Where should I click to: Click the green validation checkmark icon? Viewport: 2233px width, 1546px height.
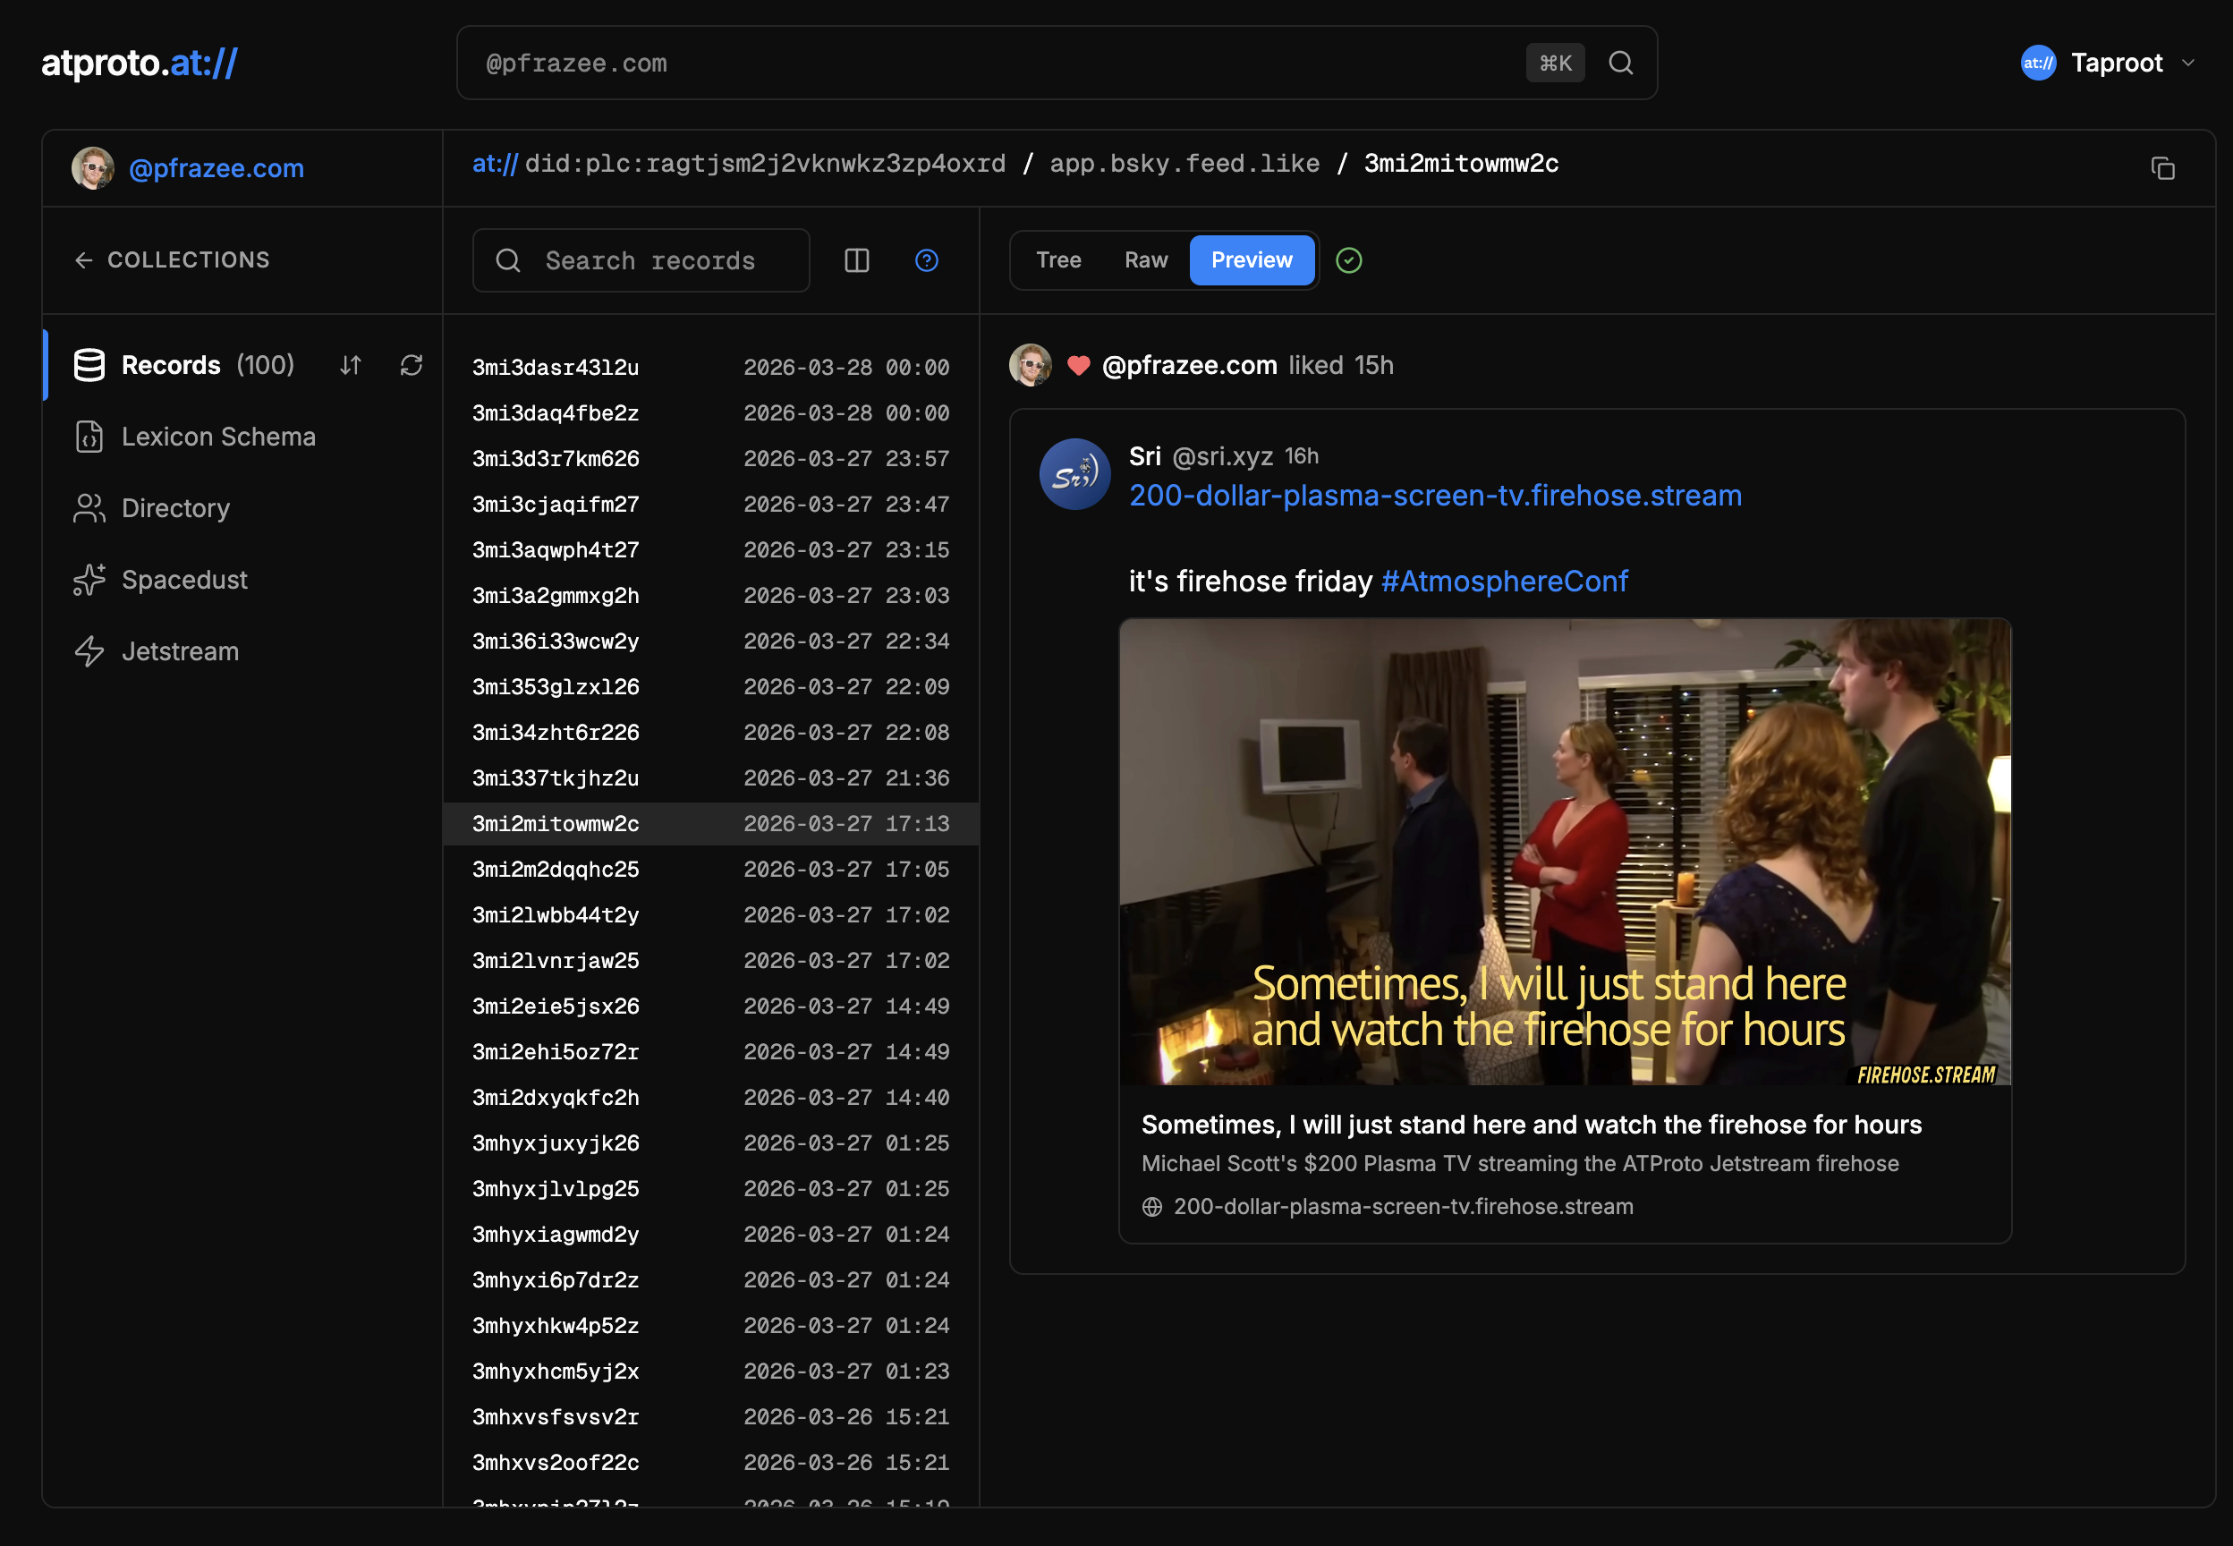coord(1348,260)
